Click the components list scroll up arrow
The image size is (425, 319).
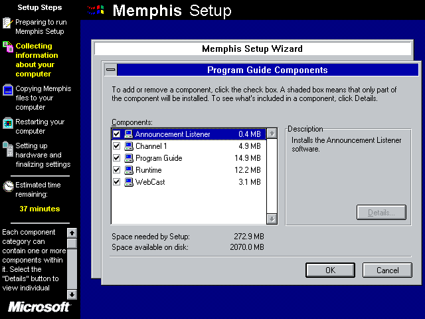coord(272,134)
